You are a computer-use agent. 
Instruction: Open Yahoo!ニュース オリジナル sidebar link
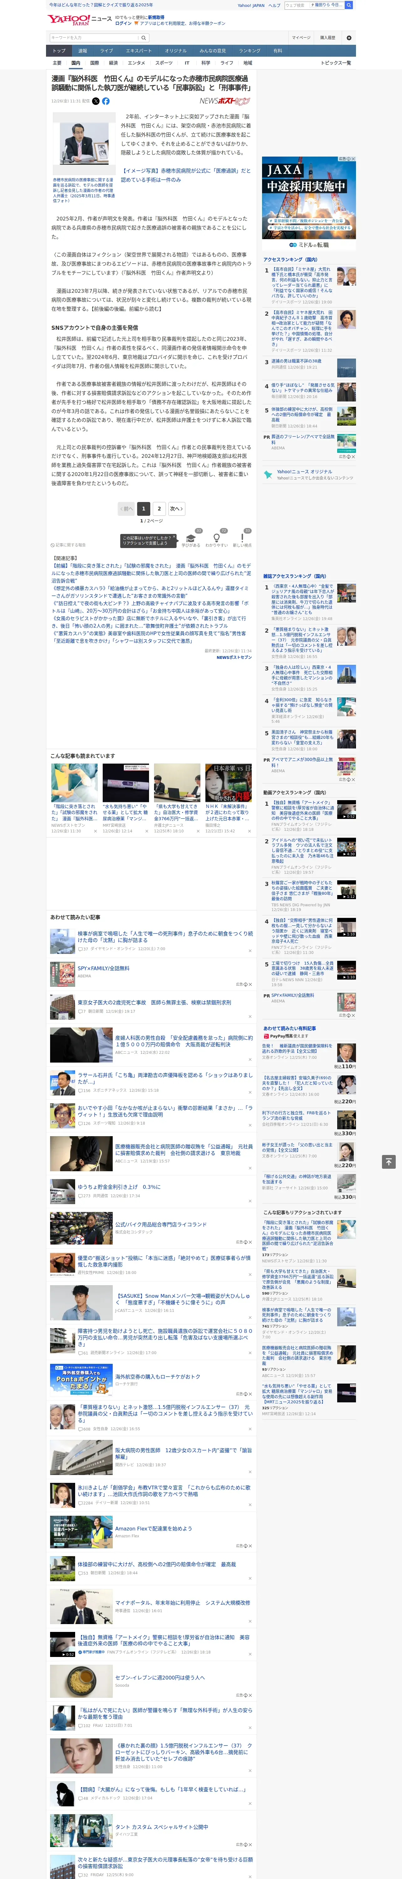click(x=304, y=471)
